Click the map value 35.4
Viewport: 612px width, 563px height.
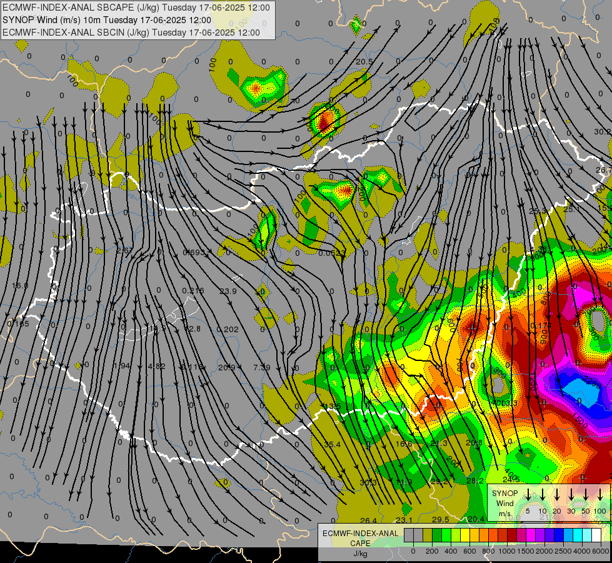tap(332, 445)
